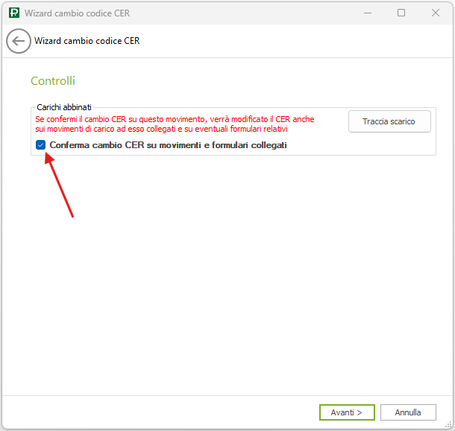Image resolution: width=455 pixels, height=431 pixels.
Task: Click the green Controlli heading
Action: click(x=53, y=80)
